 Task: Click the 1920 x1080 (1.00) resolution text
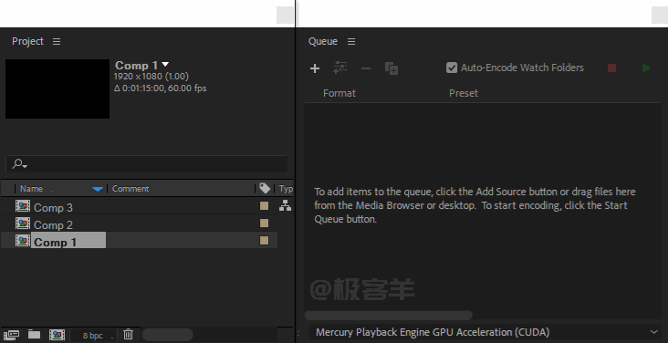tap(151, 77)
